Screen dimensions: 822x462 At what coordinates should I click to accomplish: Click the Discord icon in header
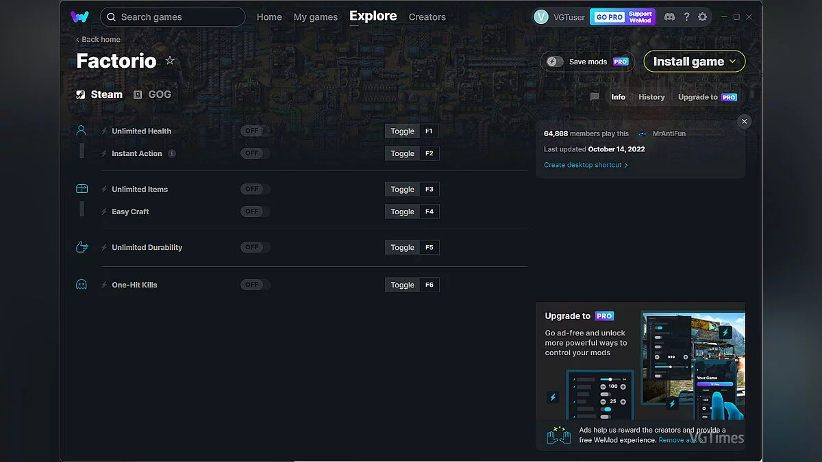point(669,17)
